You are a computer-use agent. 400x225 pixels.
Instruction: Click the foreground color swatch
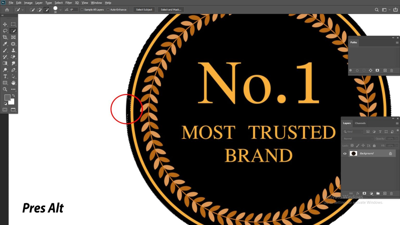click(x=7, y=98)
